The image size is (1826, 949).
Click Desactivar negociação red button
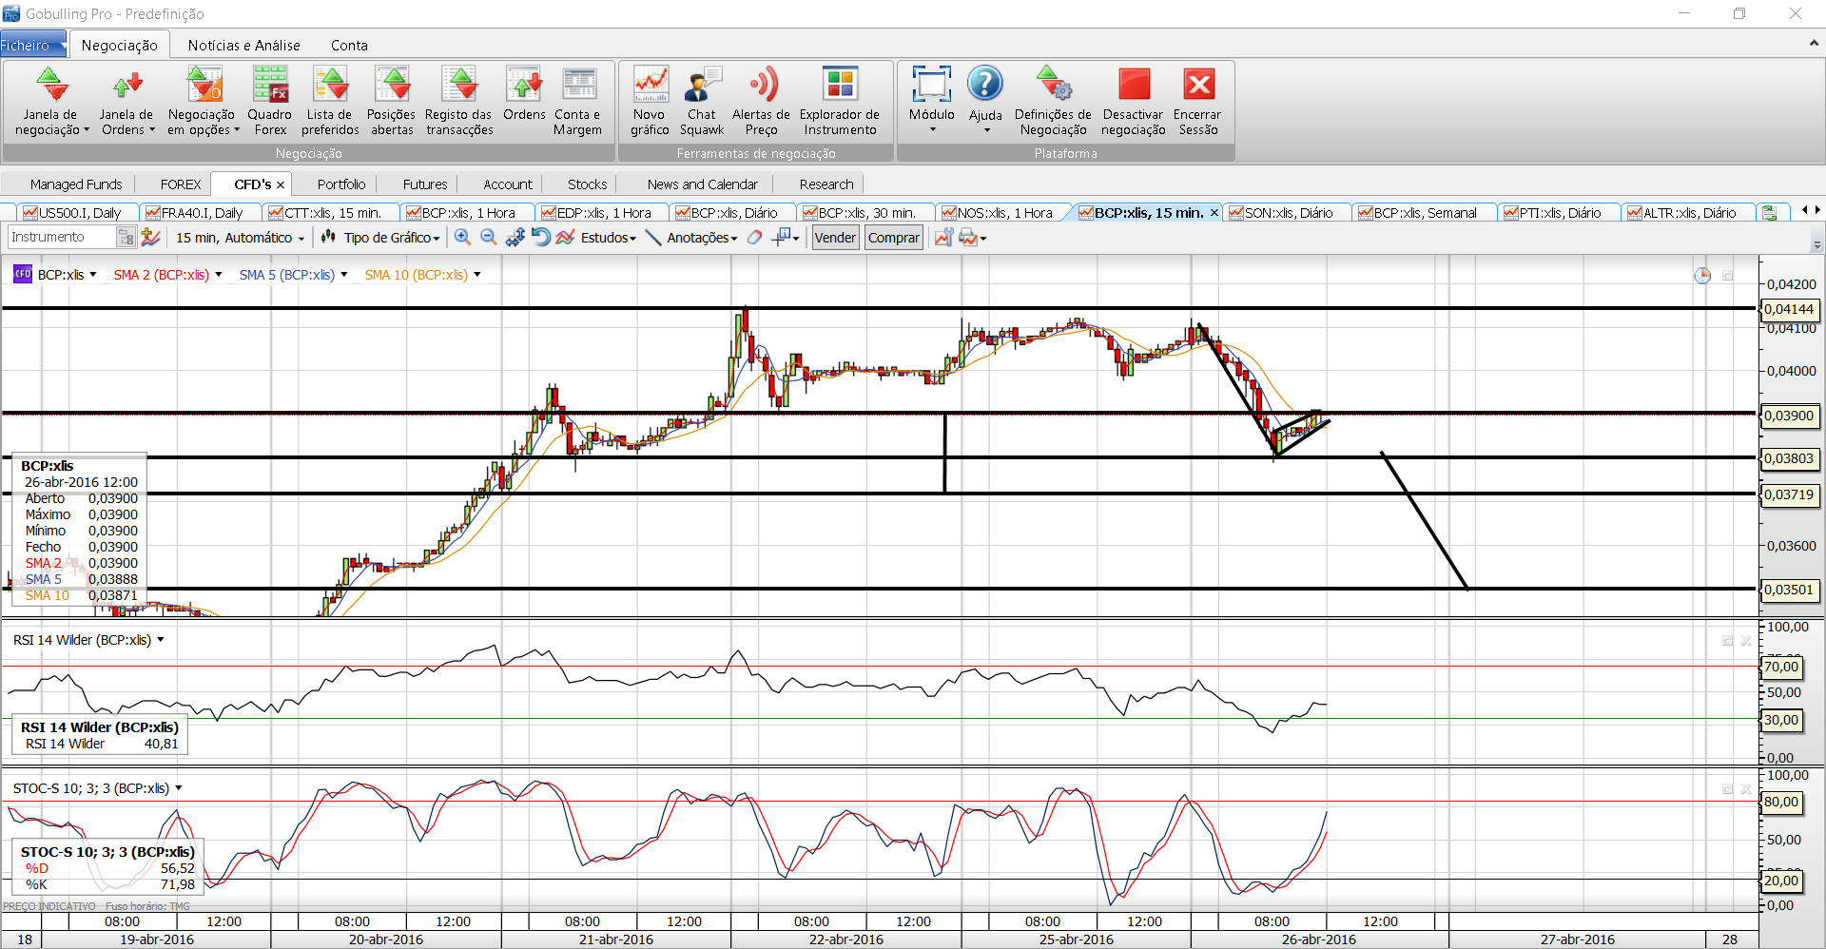(x=1134, y=101)
